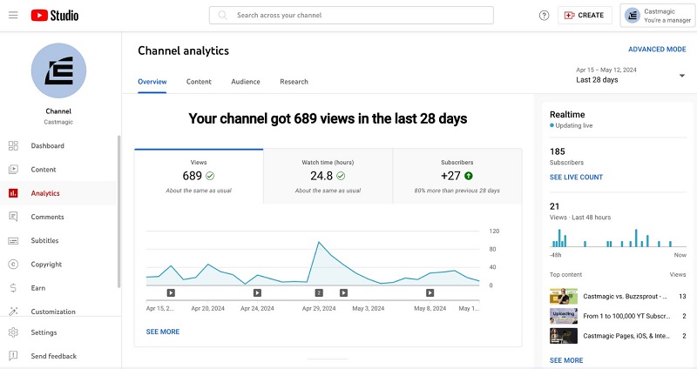Open From 1 to 100,000 YT Subscr video thumbnail

pyautogui.click(x=564, y=316)
